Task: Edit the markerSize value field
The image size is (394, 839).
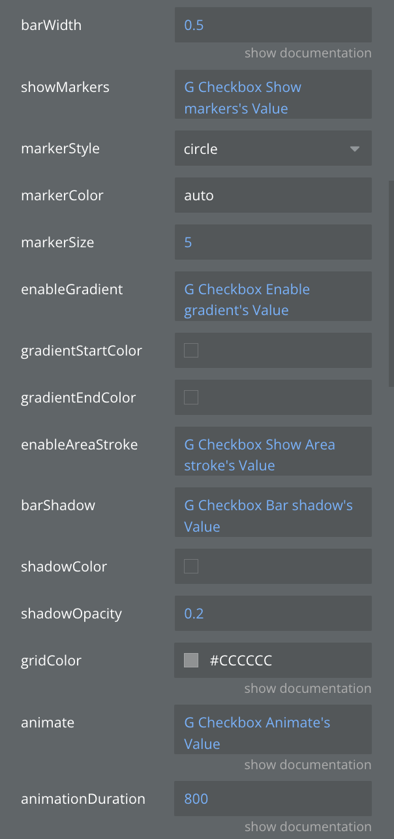Action: click(273, 243)
